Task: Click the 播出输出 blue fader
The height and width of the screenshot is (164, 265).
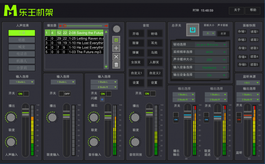Action: pyautogui.click(x=187, y=115)
